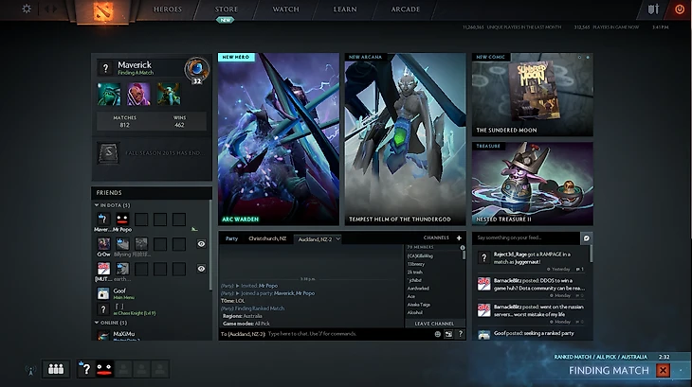Click the Juggernaut link in feed
The width and height of the screenshot is (692, 387).
pyautogui.click(x=525, y=262)
